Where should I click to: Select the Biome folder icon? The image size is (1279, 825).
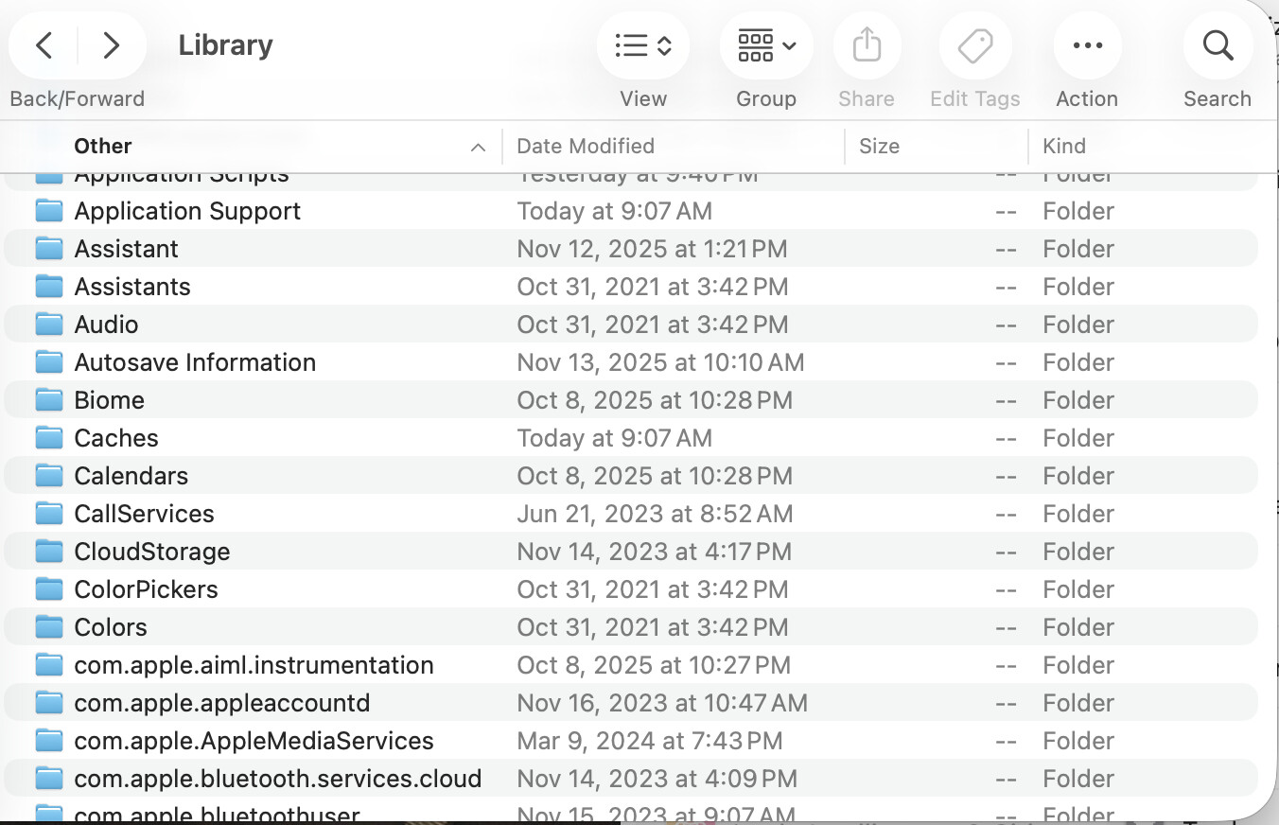[49, 400]
